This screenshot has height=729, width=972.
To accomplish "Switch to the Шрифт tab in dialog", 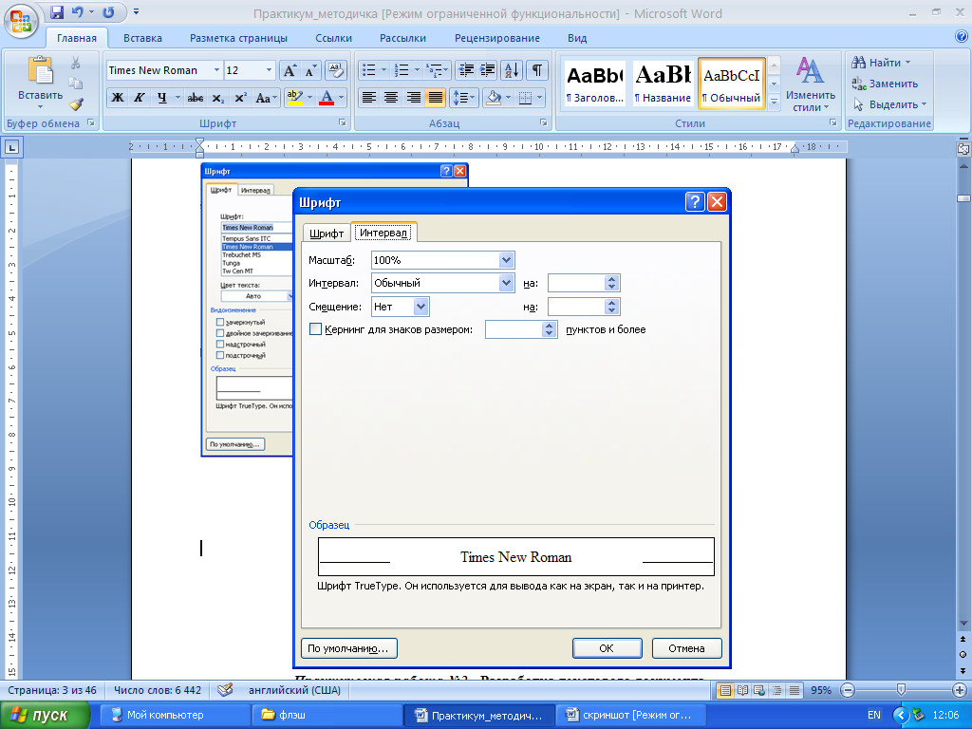I will point(327,234).
